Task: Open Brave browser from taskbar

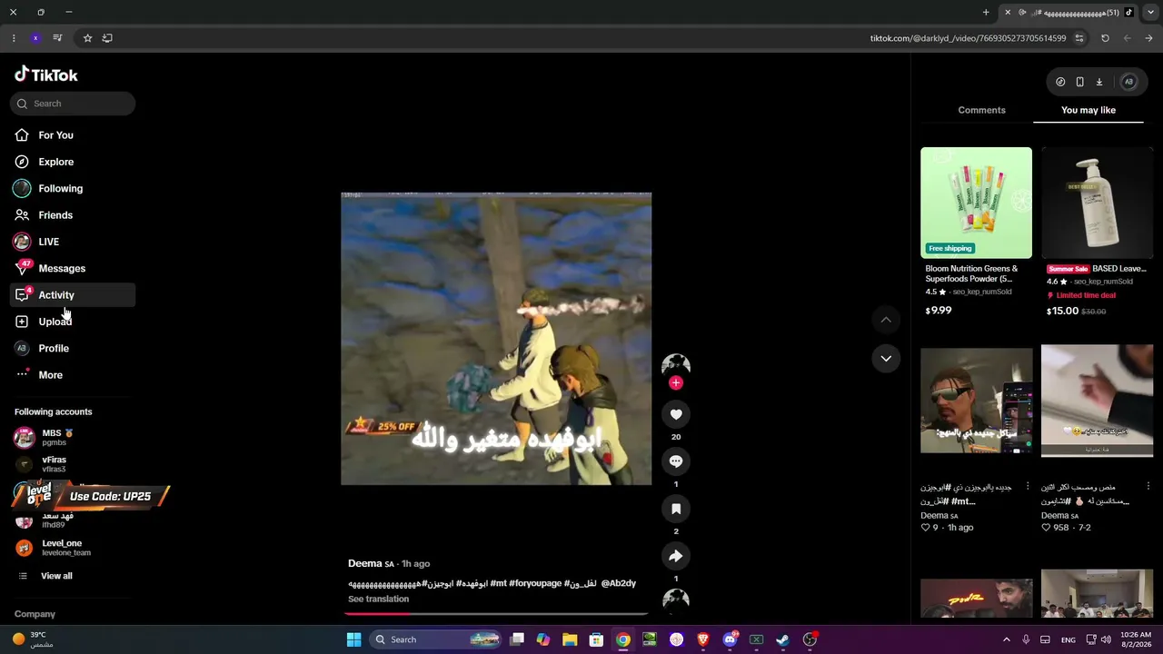Action: [702, 639]
